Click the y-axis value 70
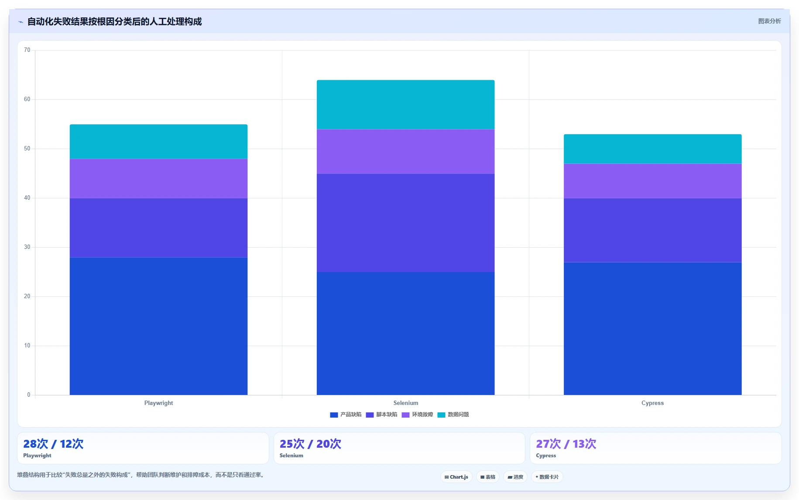 pos(27,50)
